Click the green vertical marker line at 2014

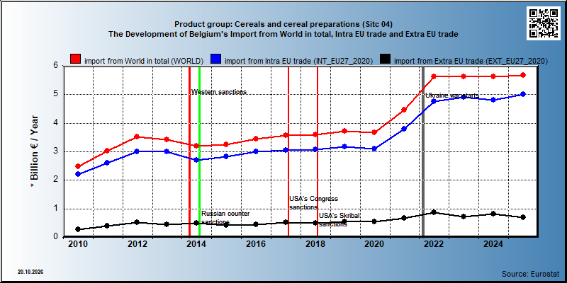click(x=199, y=151)
